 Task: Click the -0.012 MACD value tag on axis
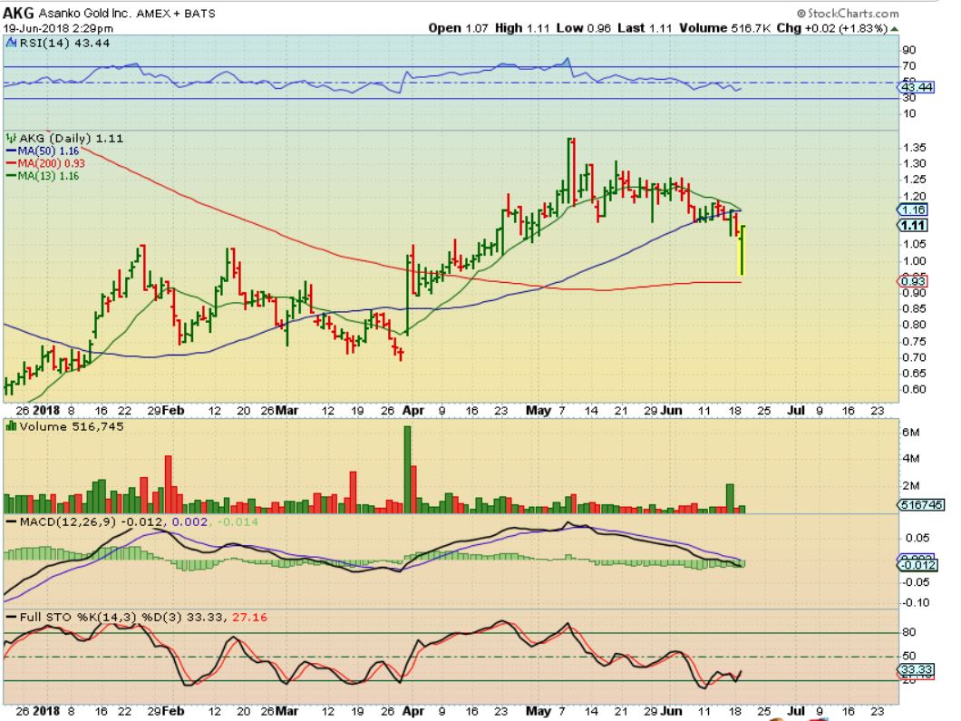coord(918,565)
